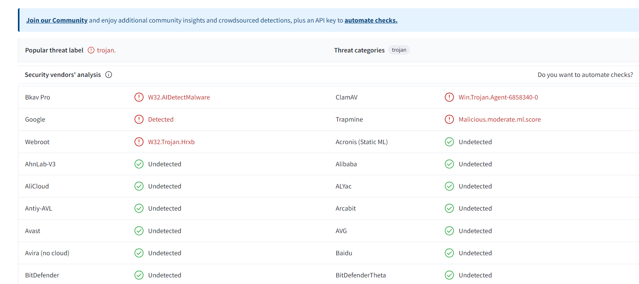The width and height of the screenshot is (639, 284).
Task: Click Do you want to automate checks
Action: [x=585, y=75]
